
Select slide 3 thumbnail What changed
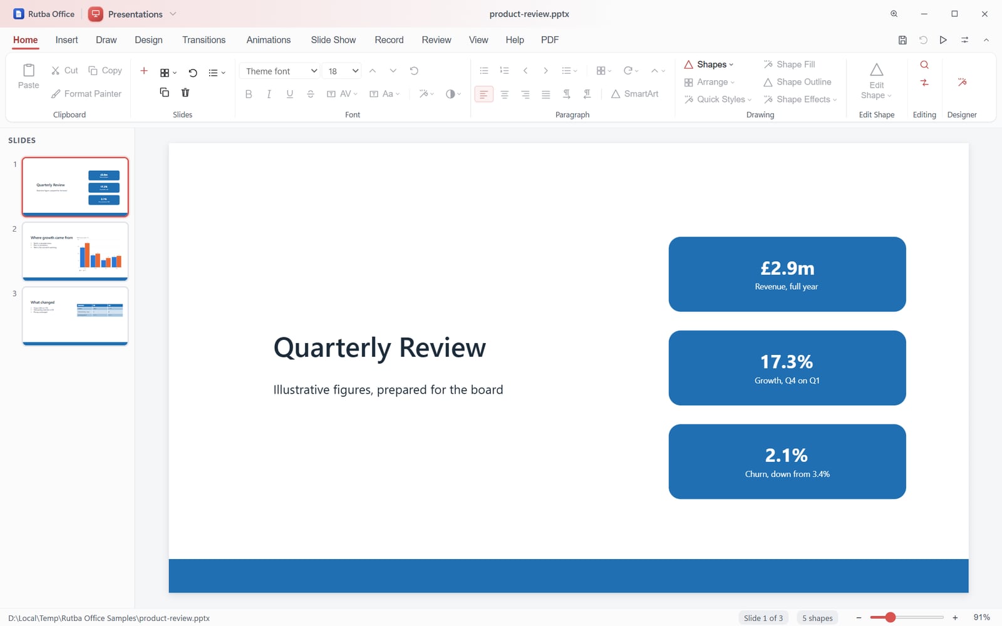pyautogui.click(x=75, y=316)
